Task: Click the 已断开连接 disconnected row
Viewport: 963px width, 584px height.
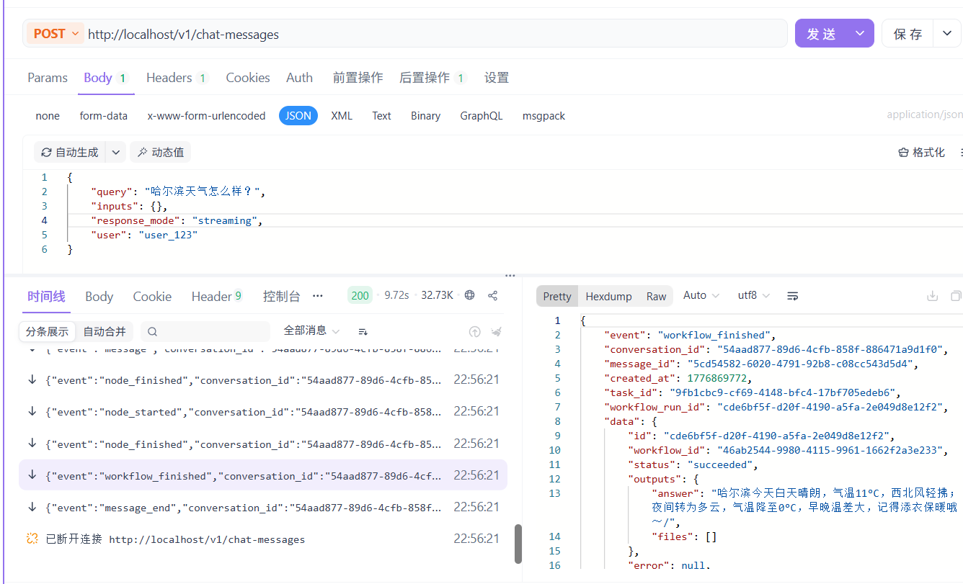Action: tap(263, 539)
